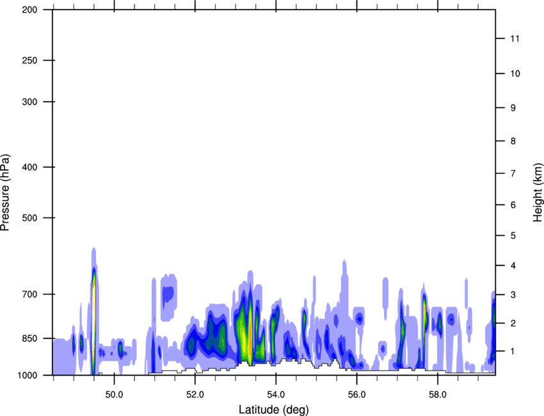Click the 8 km height label
Viewport: 544px width, 416px height.
tap(513, 141)
